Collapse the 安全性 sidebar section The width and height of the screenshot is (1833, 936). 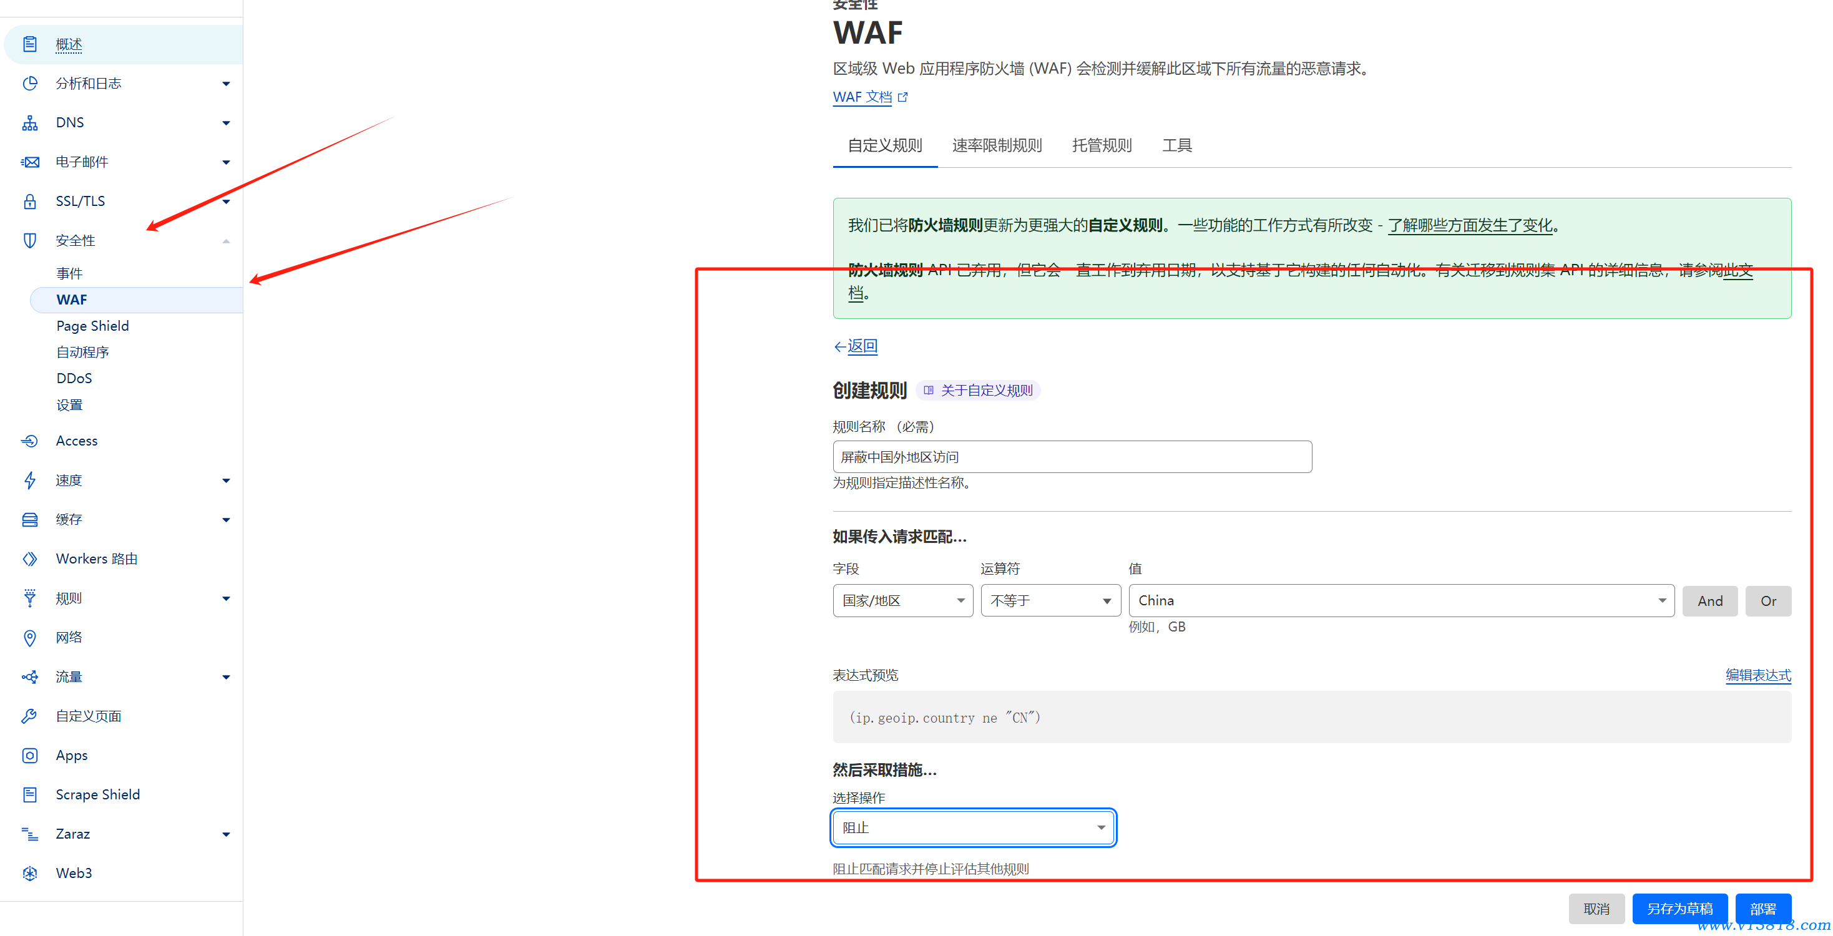pyautogui.click(x=227, y=241)
